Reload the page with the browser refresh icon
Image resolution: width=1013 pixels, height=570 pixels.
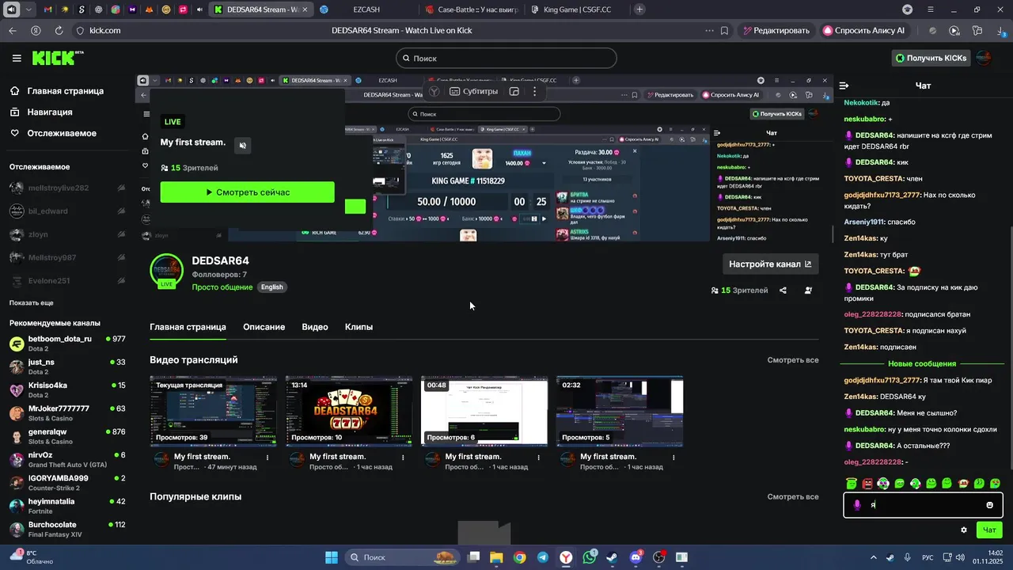(59, 30)
